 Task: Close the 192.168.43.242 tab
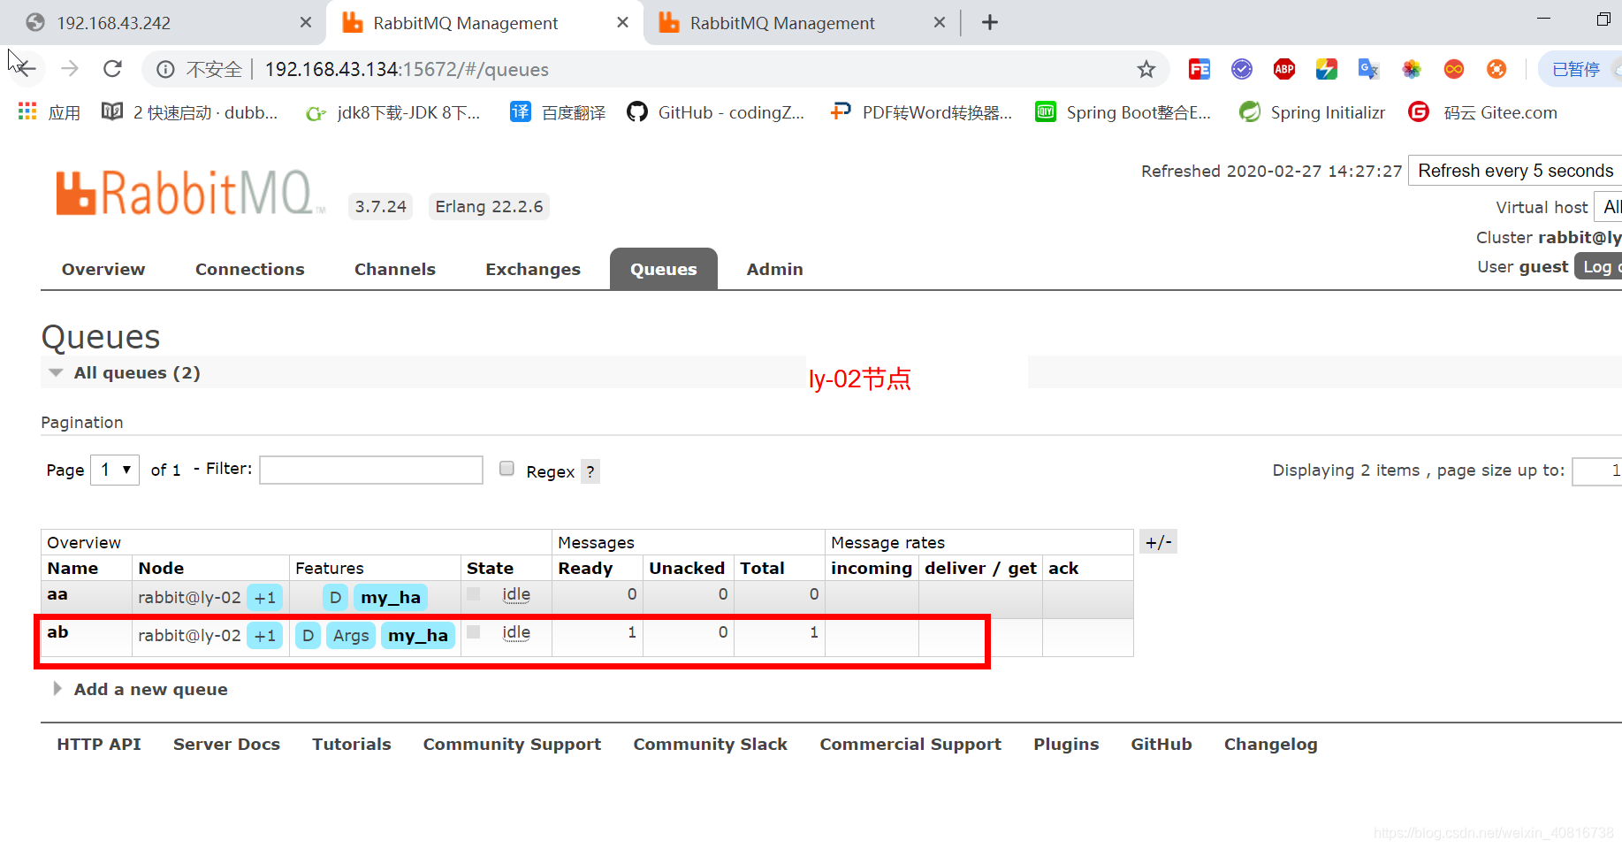pos(306,22)
